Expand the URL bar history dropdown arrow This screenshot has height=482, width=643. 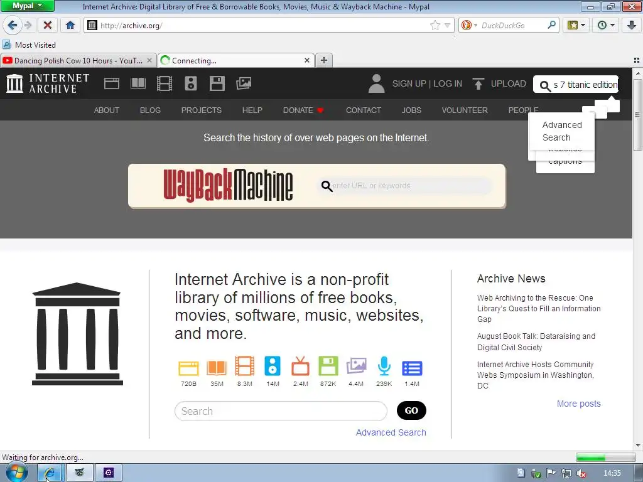pyautogui.click(x=448, y=25)
